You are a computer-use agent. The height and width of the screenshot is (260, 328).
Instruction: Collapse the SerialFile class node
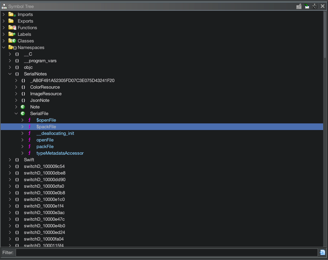point(16,114)
